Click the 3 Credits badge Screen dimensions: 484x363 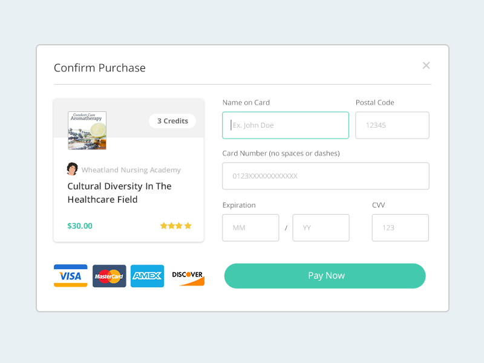tap(172, 121)
